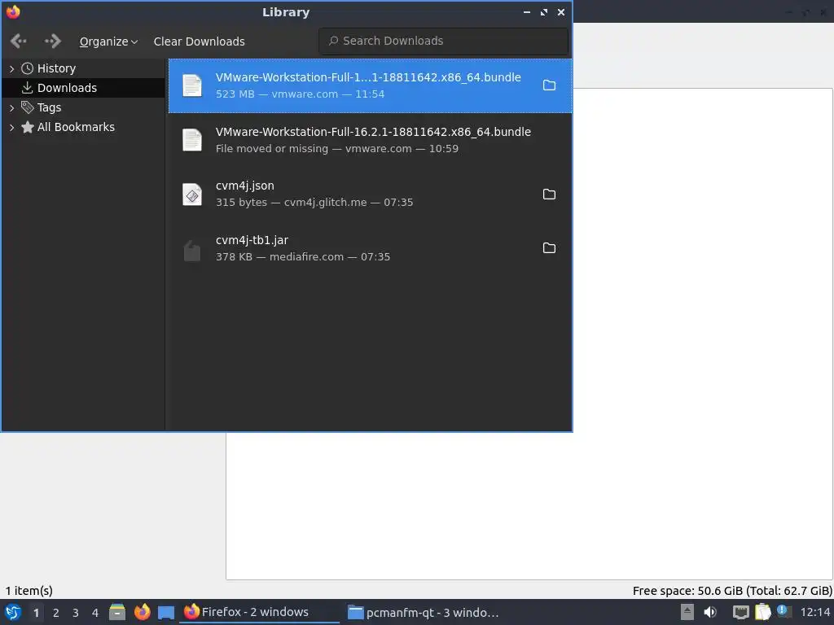The image size is (834, 625).
Task: Select All Bookmarks in the sidebar
Action: (76, 127)
